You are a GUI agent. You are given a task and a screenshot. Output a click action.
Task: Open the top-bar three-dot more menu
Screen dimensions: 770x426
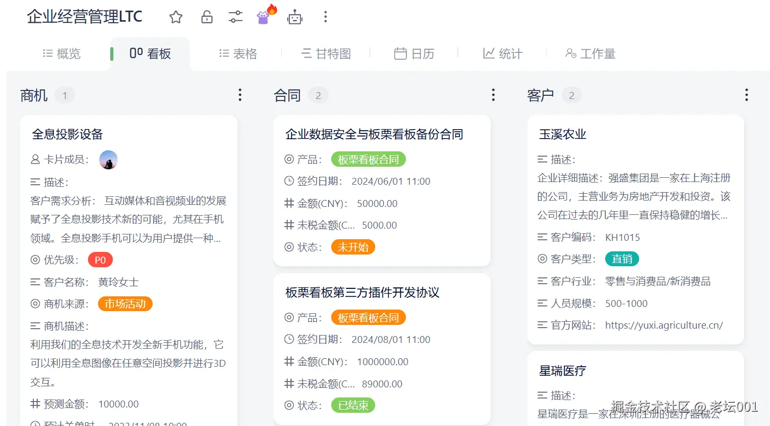(x=325, y=16)
